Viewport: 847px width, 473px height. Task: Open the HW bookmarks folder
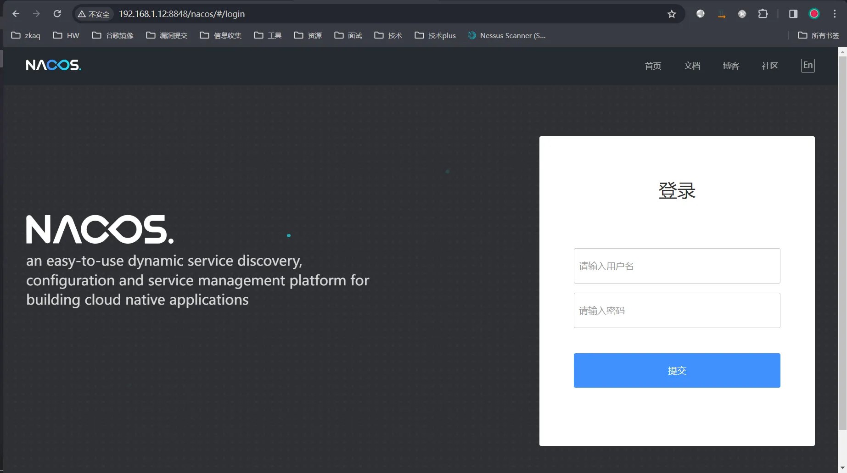pos(66,35)
